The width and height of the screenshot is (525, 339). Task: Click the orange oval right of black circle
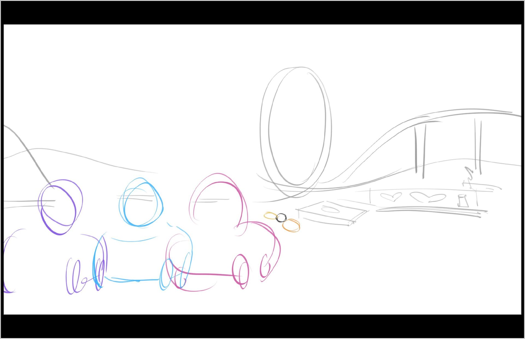coord(291,226)
